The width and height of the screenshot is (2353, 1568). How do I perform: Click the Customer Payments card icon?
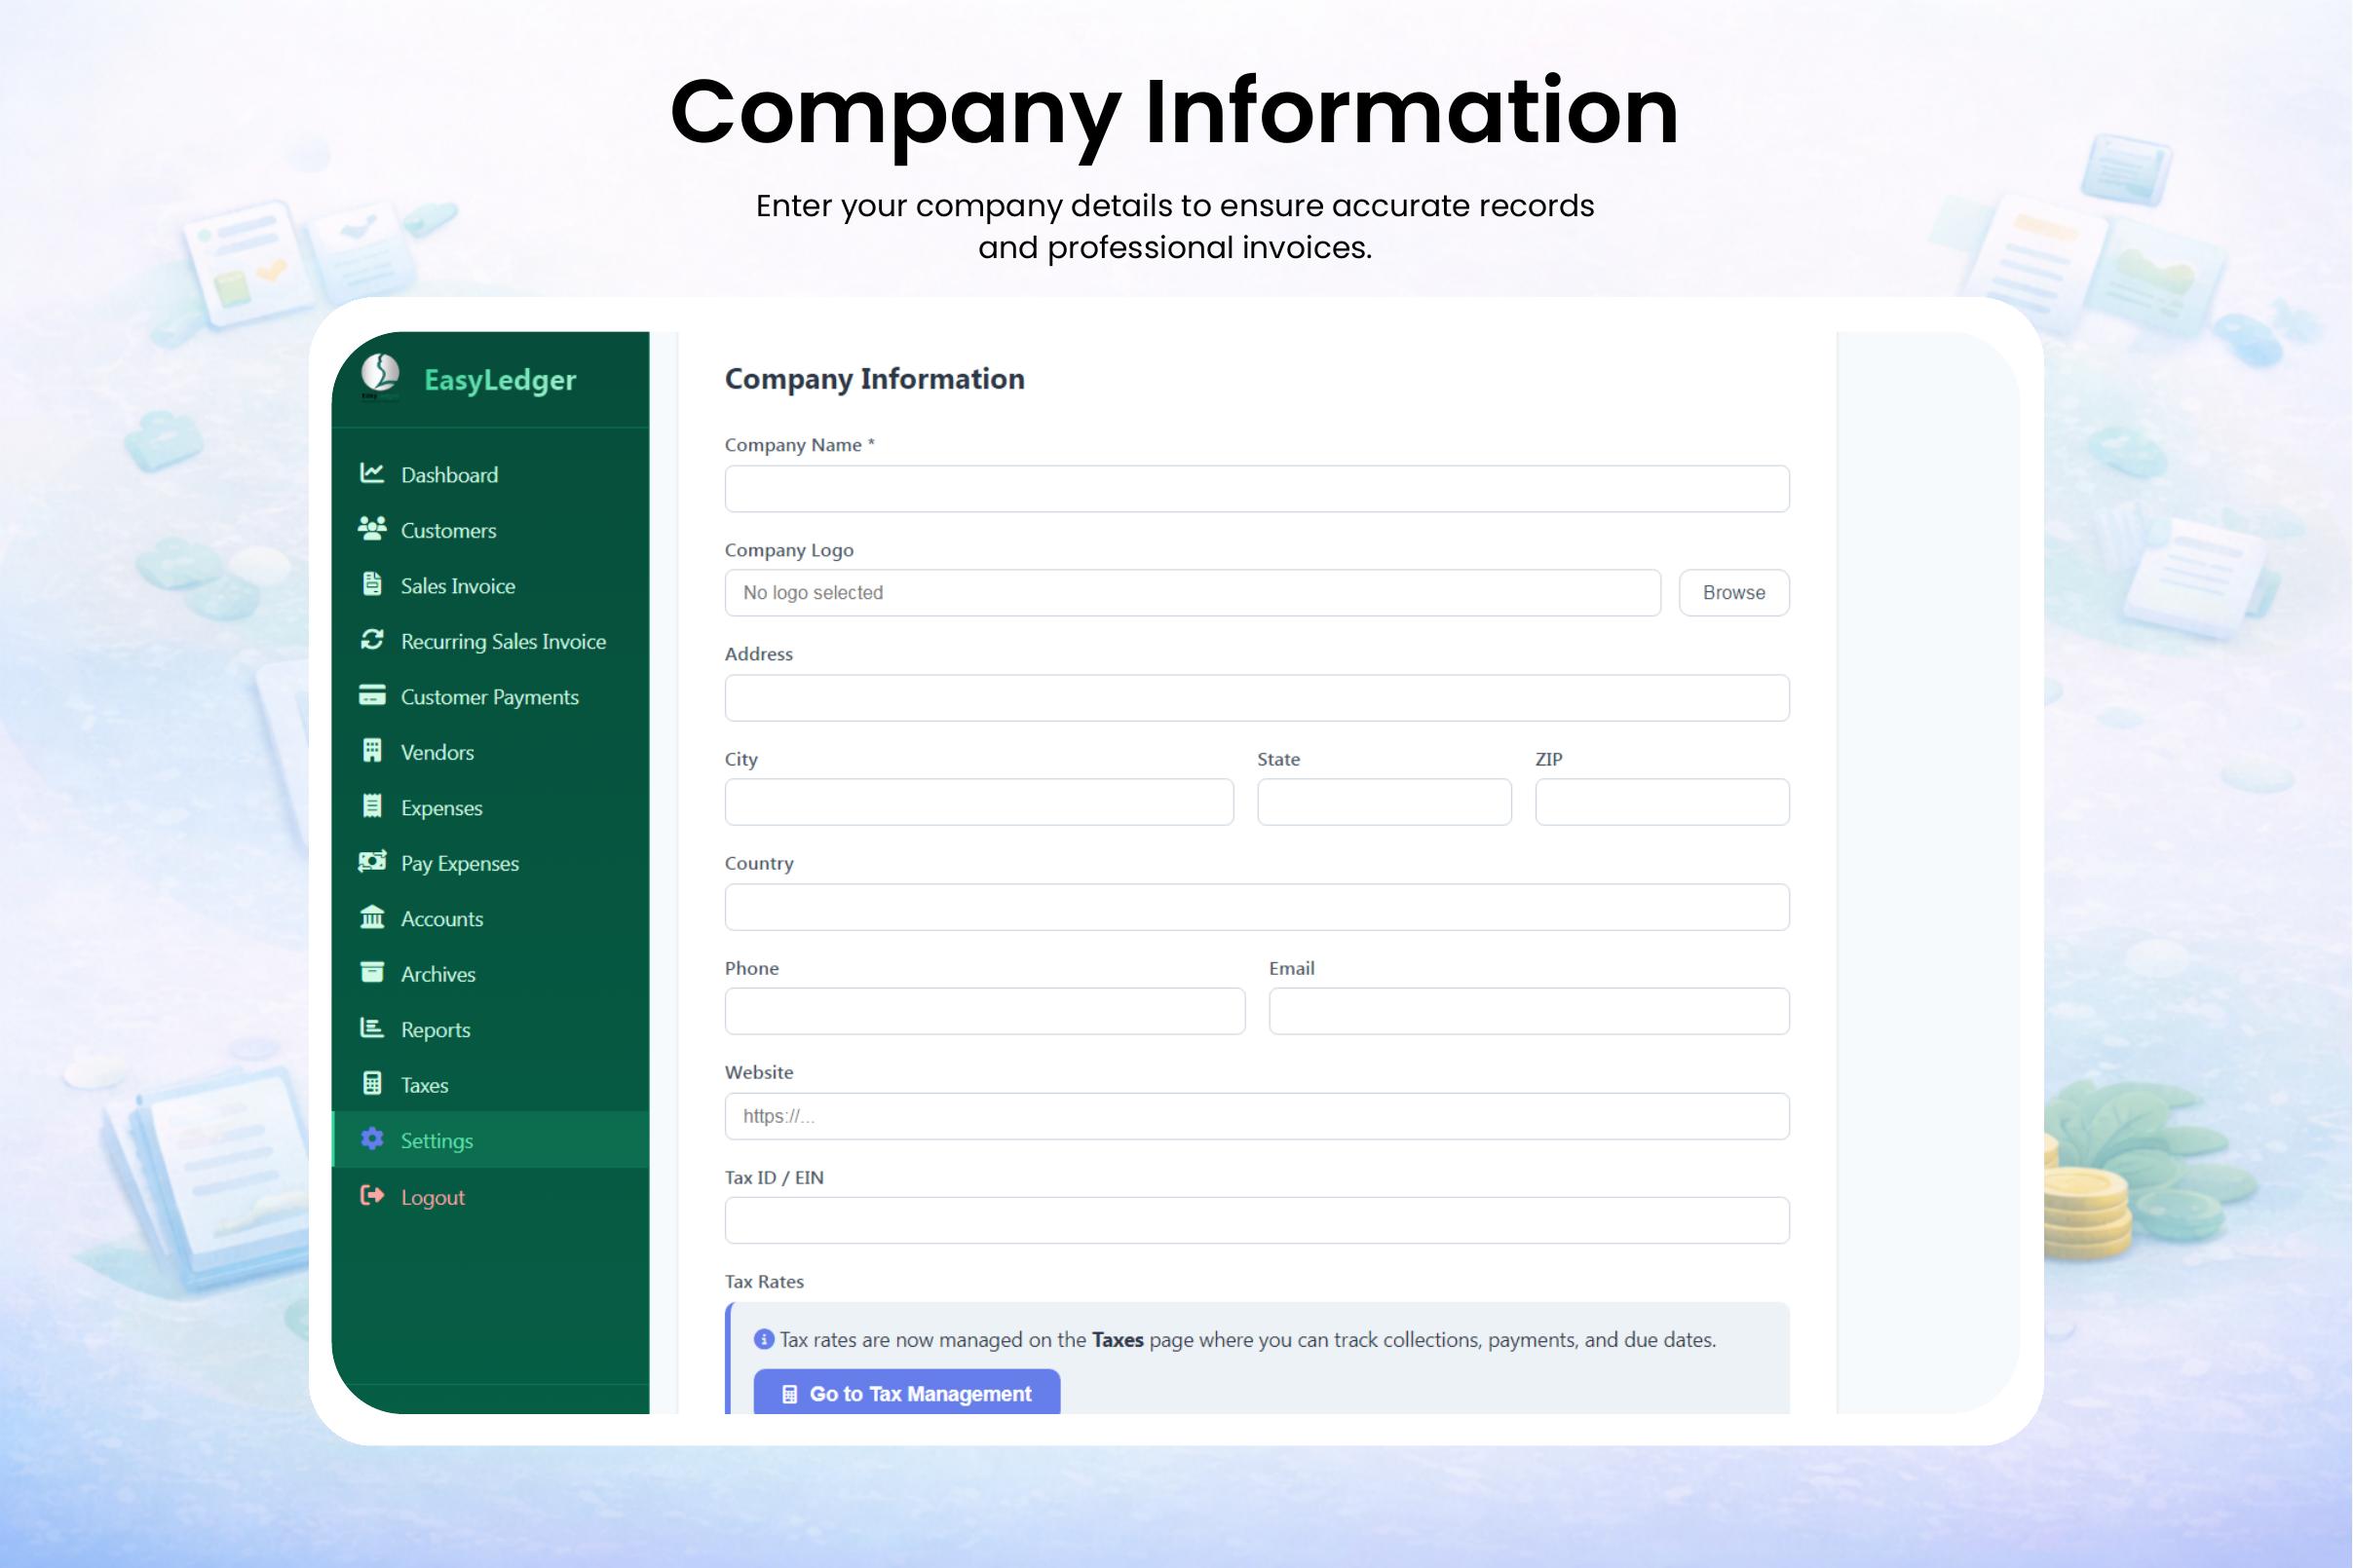(372, 695)
